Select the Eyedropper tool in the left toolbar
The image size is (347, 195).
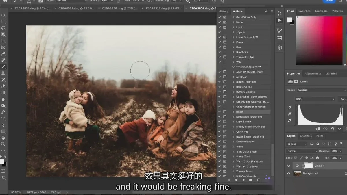click(x=3, y=54)
